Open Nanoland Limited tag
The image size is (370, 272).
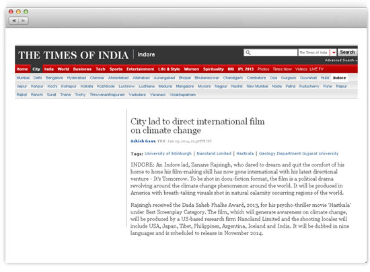pos(214,154)
